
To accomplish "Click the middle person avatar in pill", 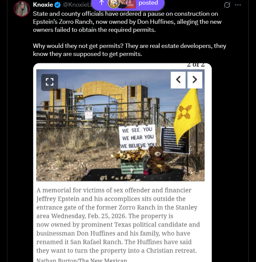I will [x=122, y=4].
